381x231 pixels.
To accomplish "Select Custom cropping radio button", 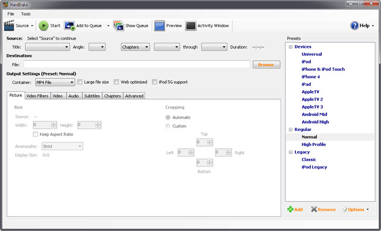I will 168,126.
